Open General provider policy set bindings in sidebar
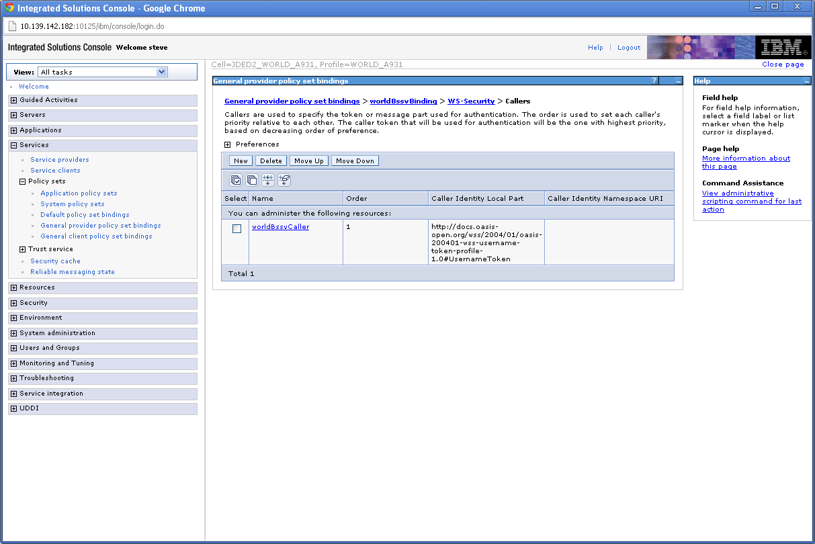The height and width of the screenshot is (544, 815). click(x=101, y=226)
